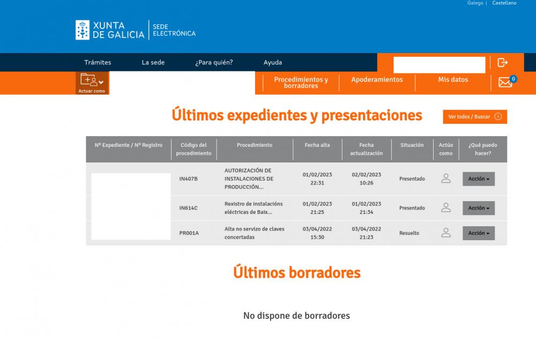Click fecha alta 03/04/2022 15:30
Screen dimensions: 536x348
point(317,233)
